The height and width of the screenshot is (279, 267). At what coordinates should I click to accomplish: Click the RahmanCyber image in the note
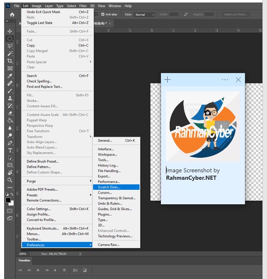[x=203, y=126]
